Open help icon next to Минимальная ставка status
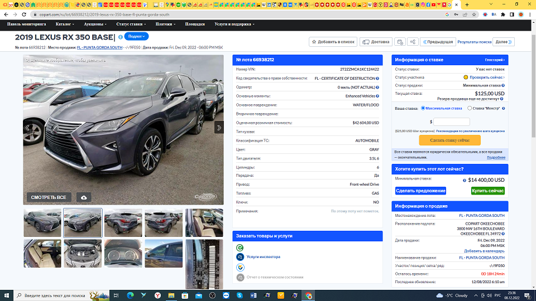Viewport: 536px width, 301px height. 503,86
